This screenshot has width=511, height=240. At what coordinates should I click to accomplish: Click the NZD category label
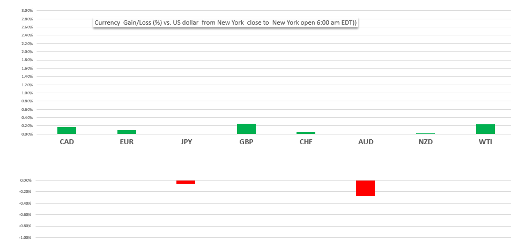click(425, 142)
